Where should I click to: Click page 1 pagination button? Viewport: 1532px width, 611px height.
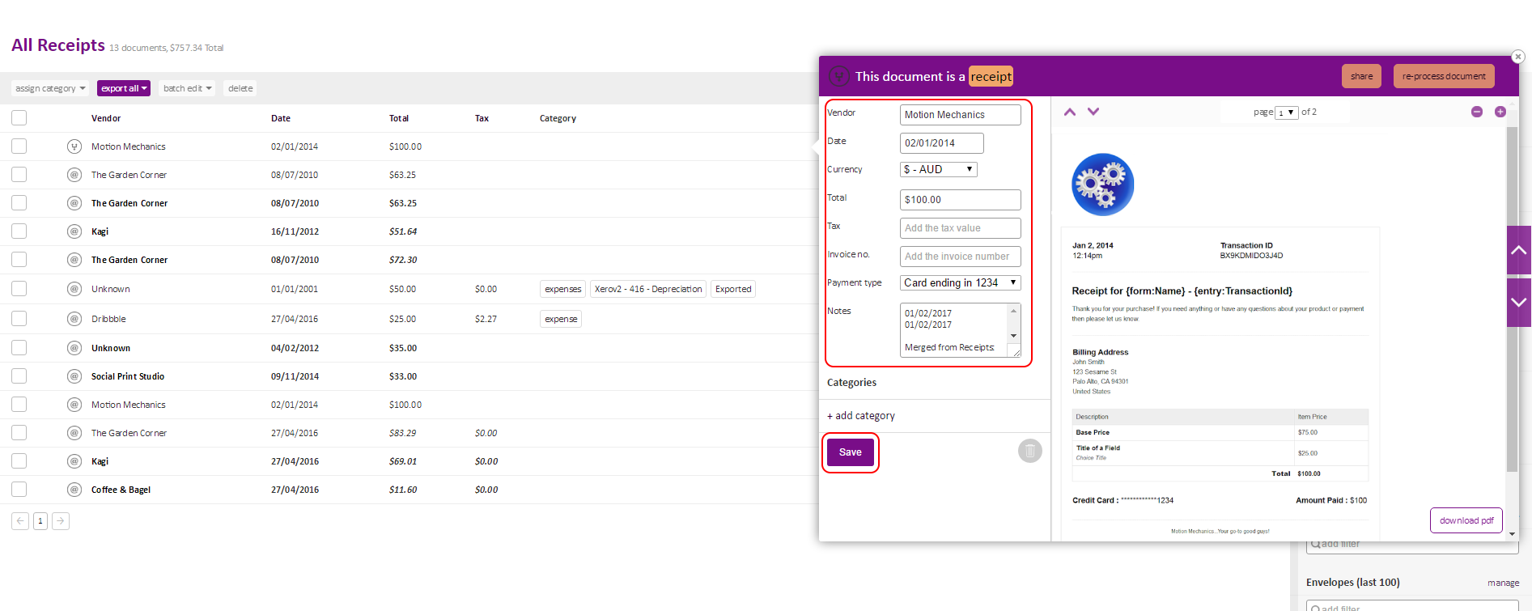(40, 521)
